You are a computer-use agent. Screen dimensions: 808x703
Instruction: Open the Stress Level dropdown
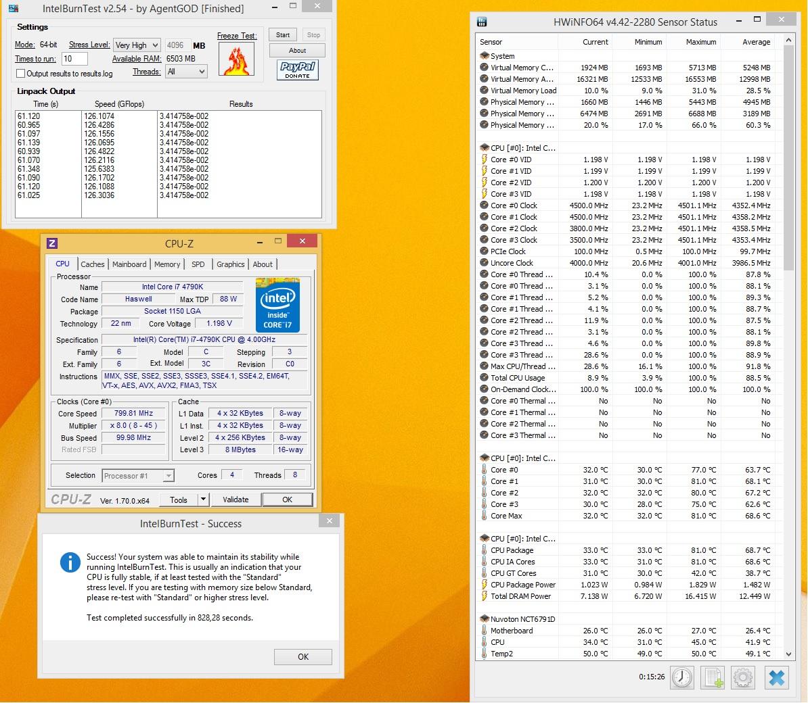(x=137, y=45)
